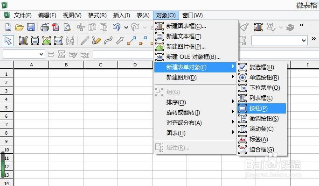The width and height of the screenshot is (319, 186).
Task: Select the straight line drawing tool
Action: (84, 41)
